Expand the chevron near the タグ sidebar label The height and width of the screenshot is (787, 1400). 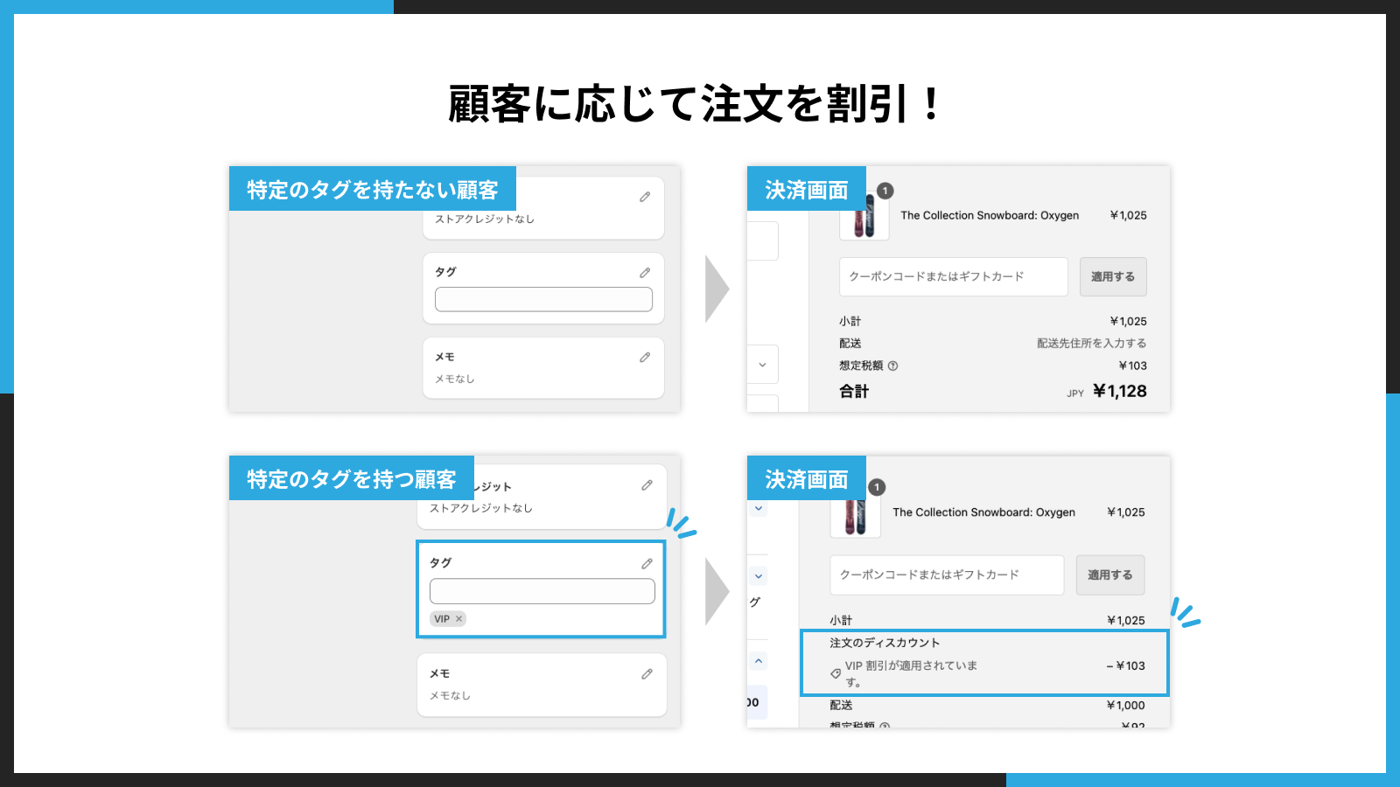[758, 576]
